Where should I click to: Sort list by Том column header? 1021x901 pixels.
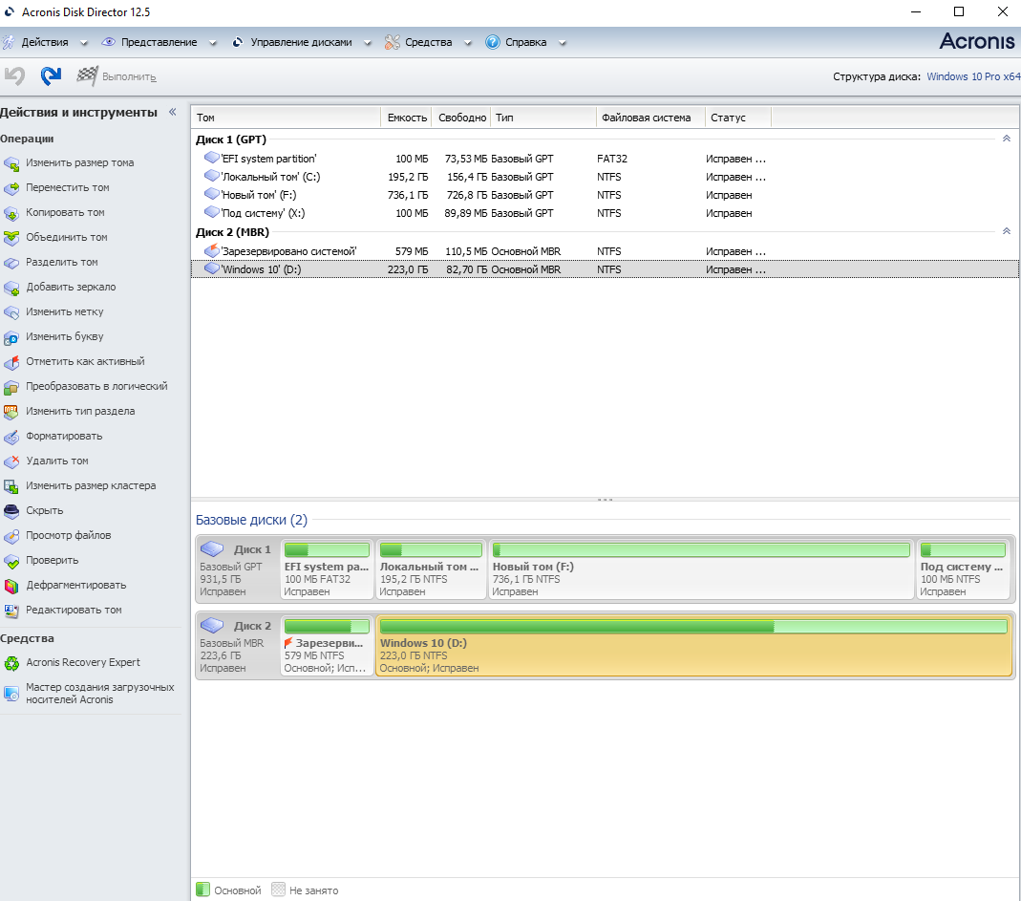point(286,118)
